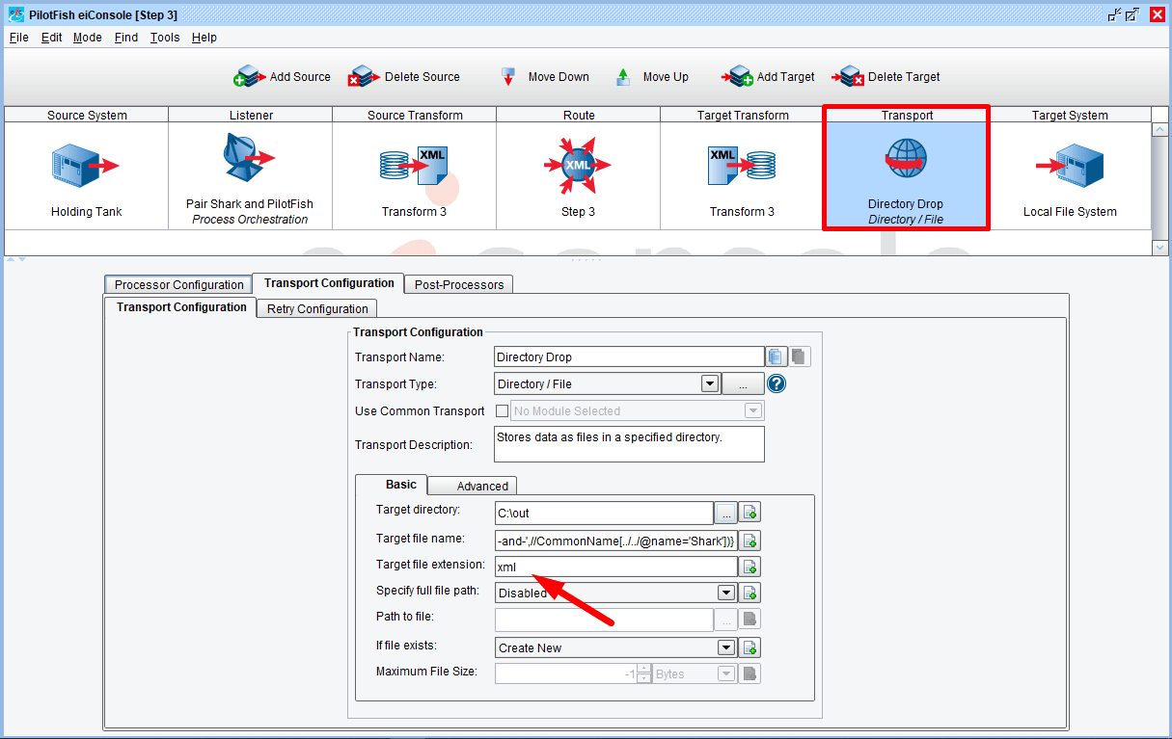Select the Step 3 route icon
The height and width of the screenshot is (739, 1172).
point(578,165)
